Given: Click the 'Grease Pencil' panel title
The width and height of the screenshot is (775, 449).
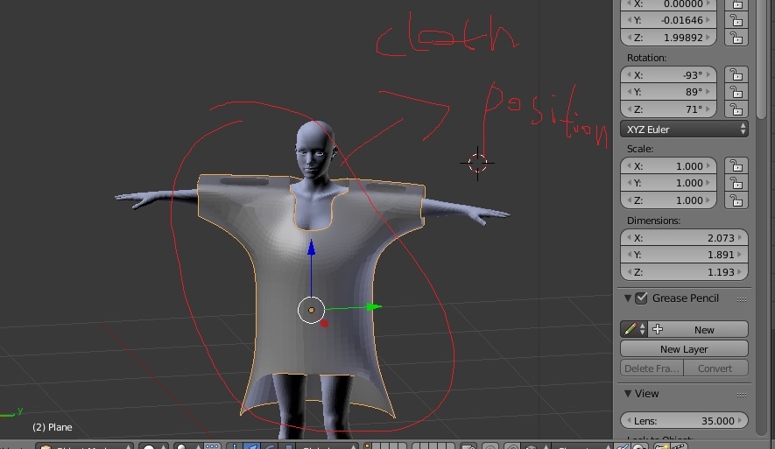Looking at the screenshot, I should [x=686, y=298].
